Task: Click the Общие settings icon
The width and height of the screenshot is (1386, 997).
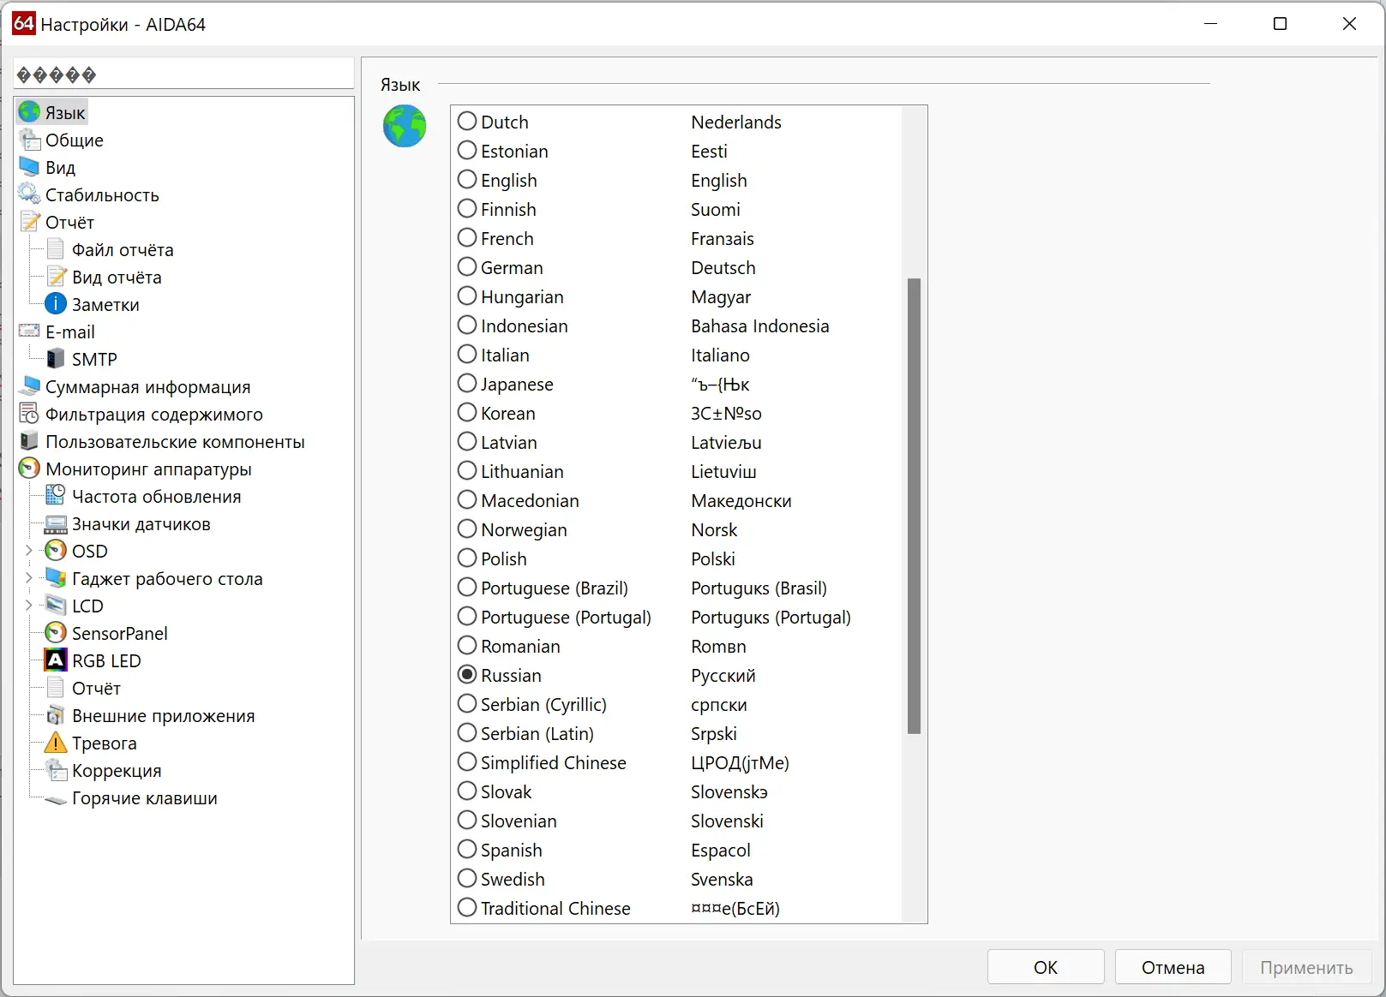Action: [30, 140]
